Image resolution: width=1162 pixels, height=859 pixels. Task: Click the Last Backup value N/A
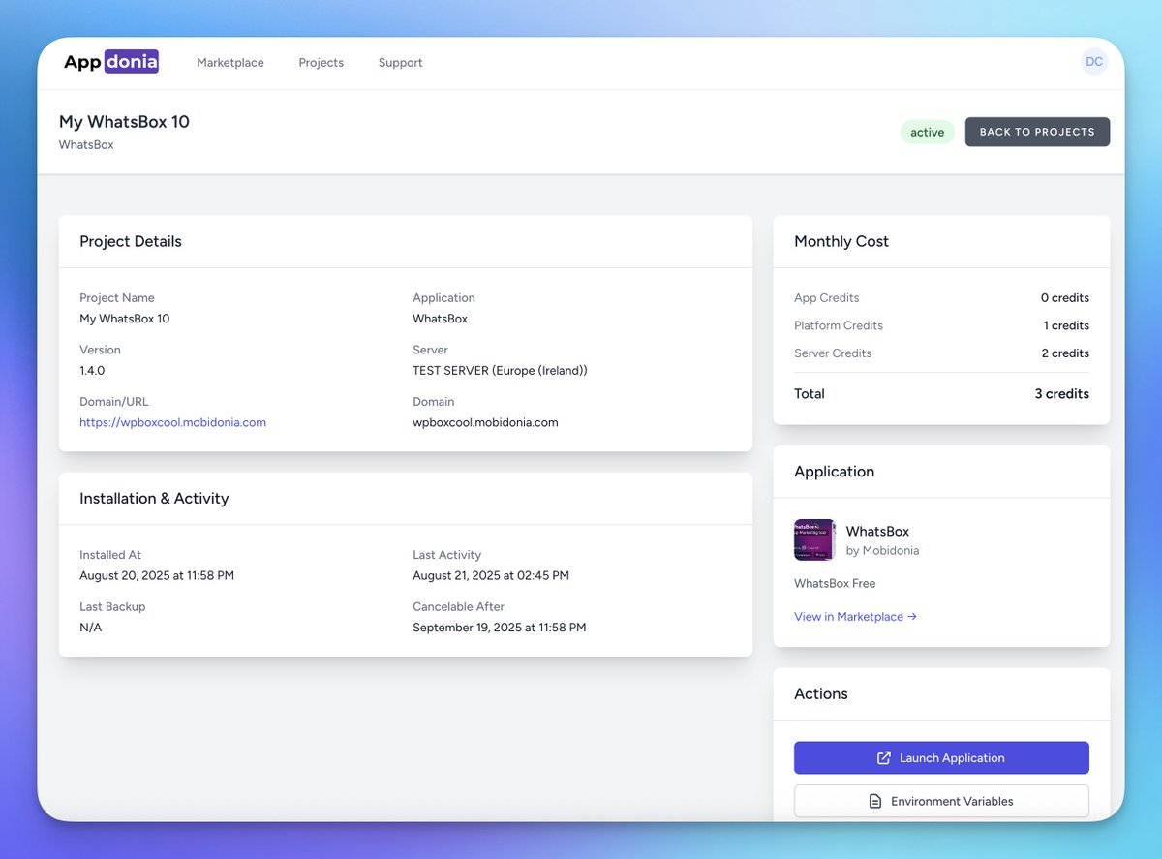[x=90, y=628]
